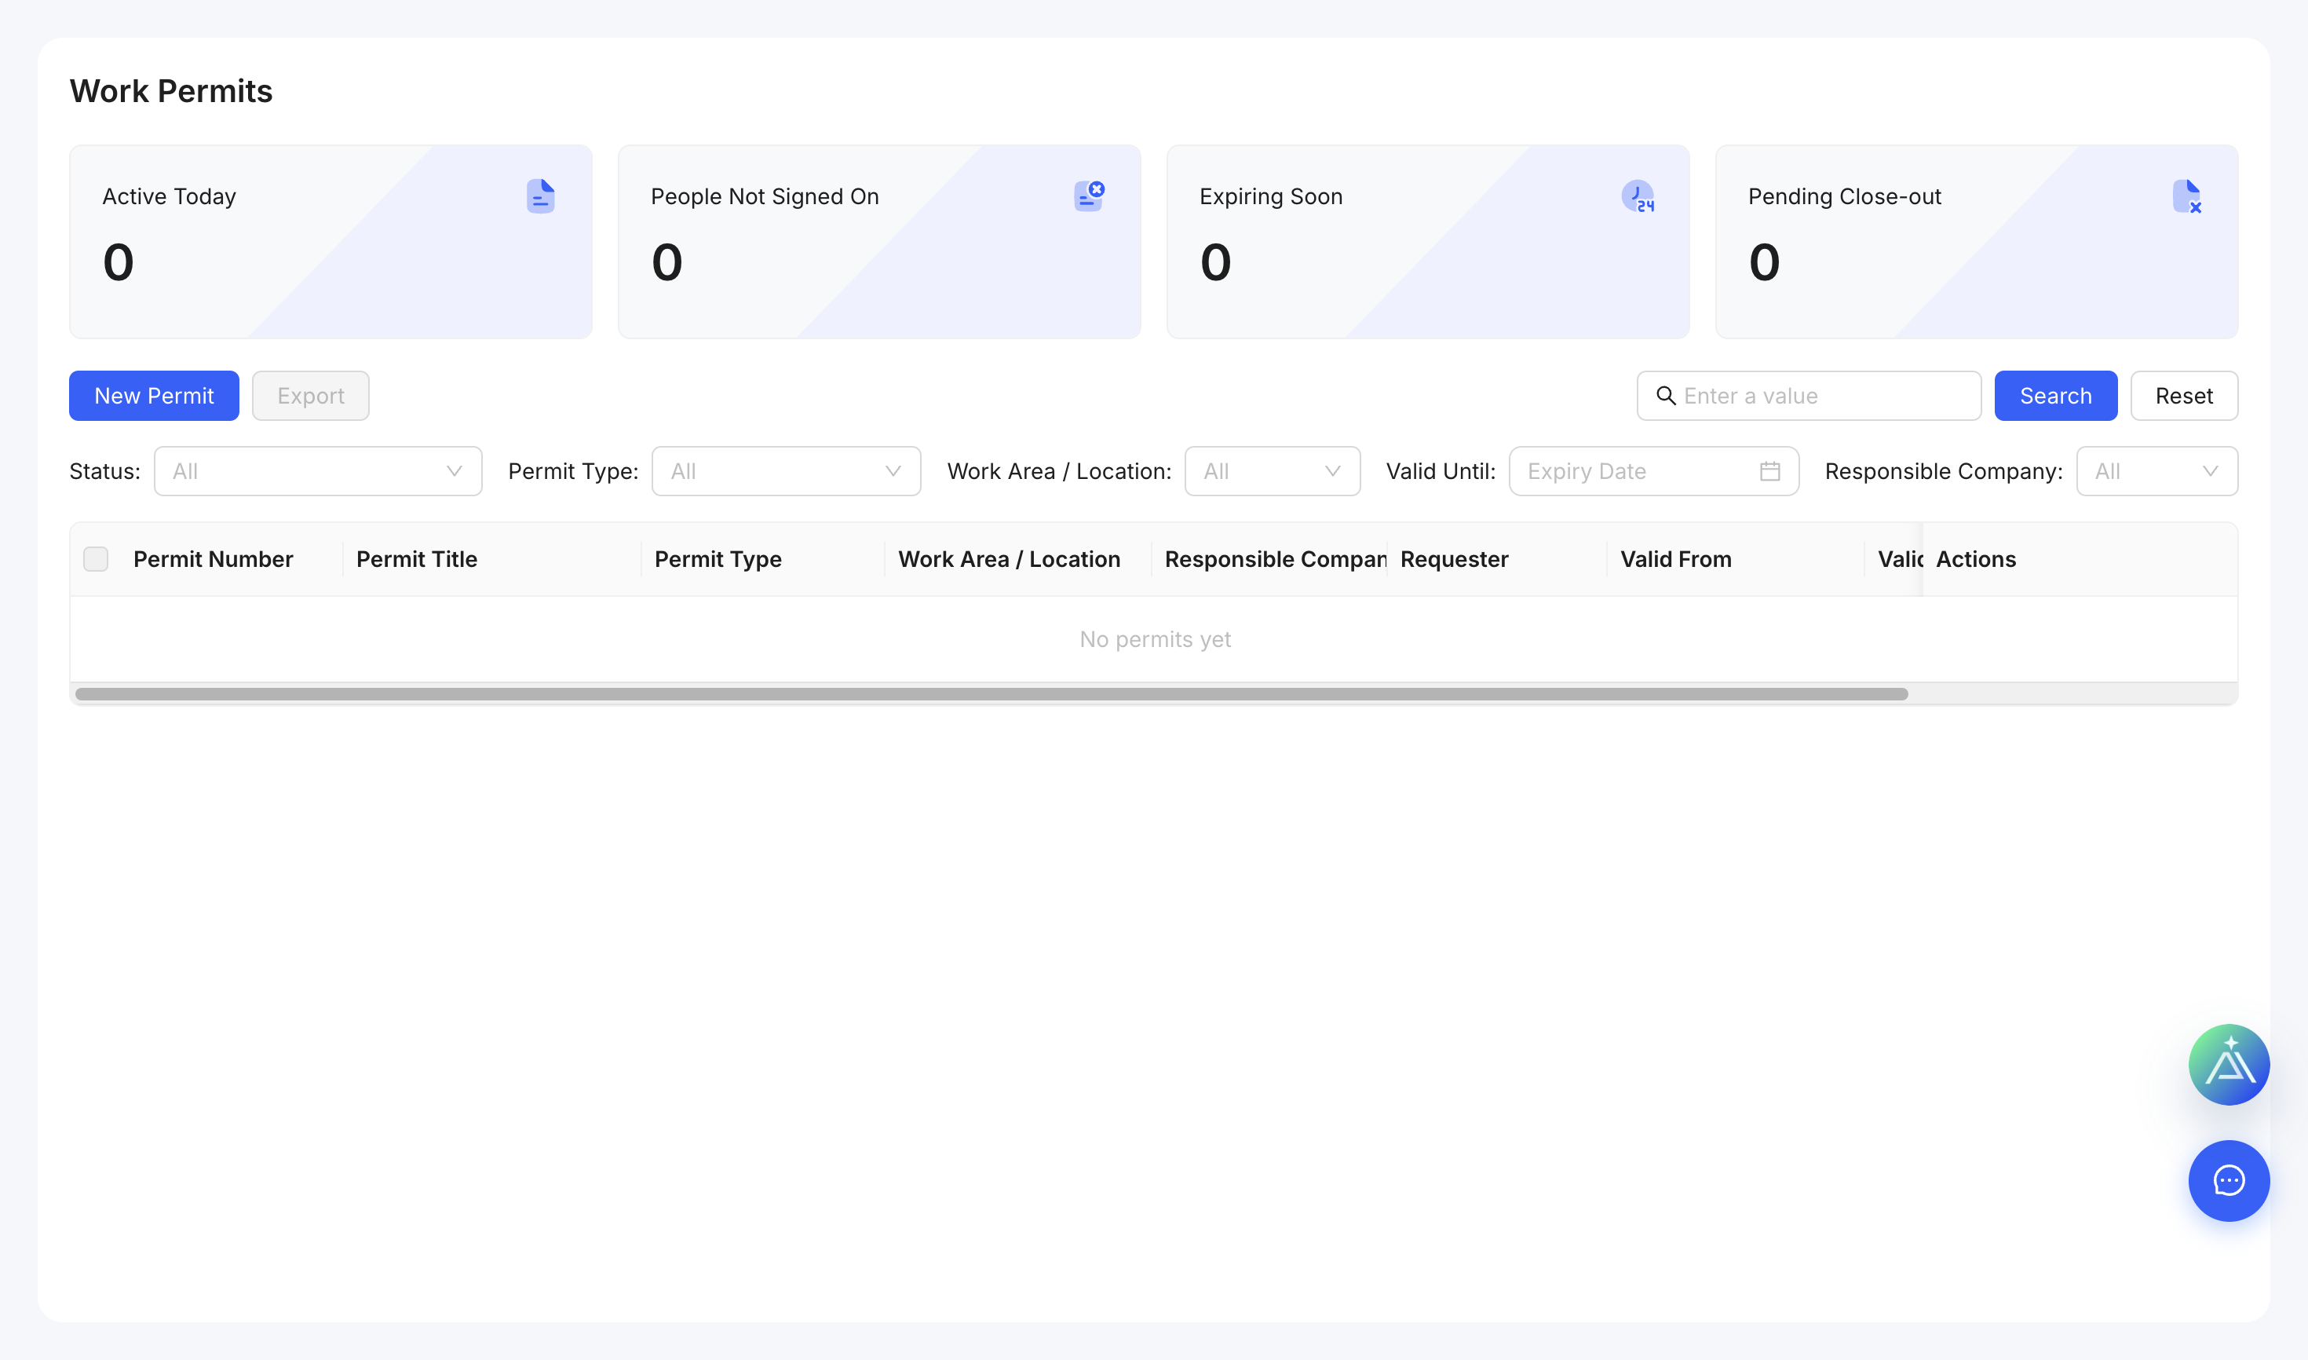Click the People Not Signed On icon
Viewport: 2308px width, 1360px height.
1090,196
